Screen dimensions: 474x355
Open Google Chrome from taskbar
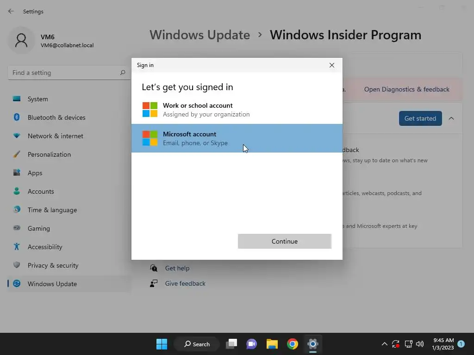pos(293,344)
